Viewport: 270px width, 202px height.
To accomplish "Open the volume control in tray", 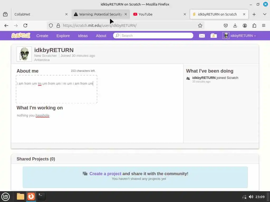I will (x=251, y=197).
